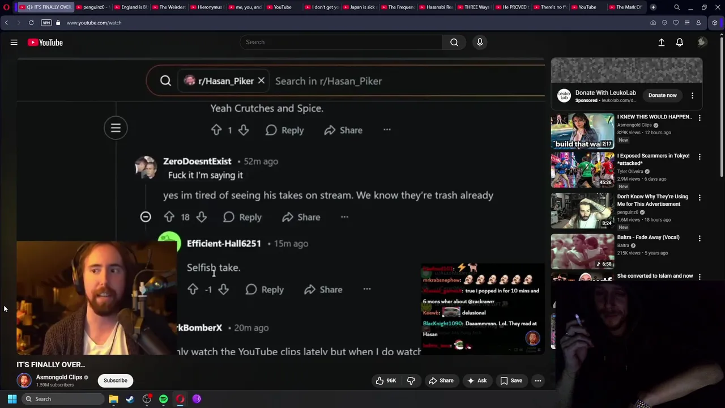Click the YouTube search magnifier button

(454, 42)
